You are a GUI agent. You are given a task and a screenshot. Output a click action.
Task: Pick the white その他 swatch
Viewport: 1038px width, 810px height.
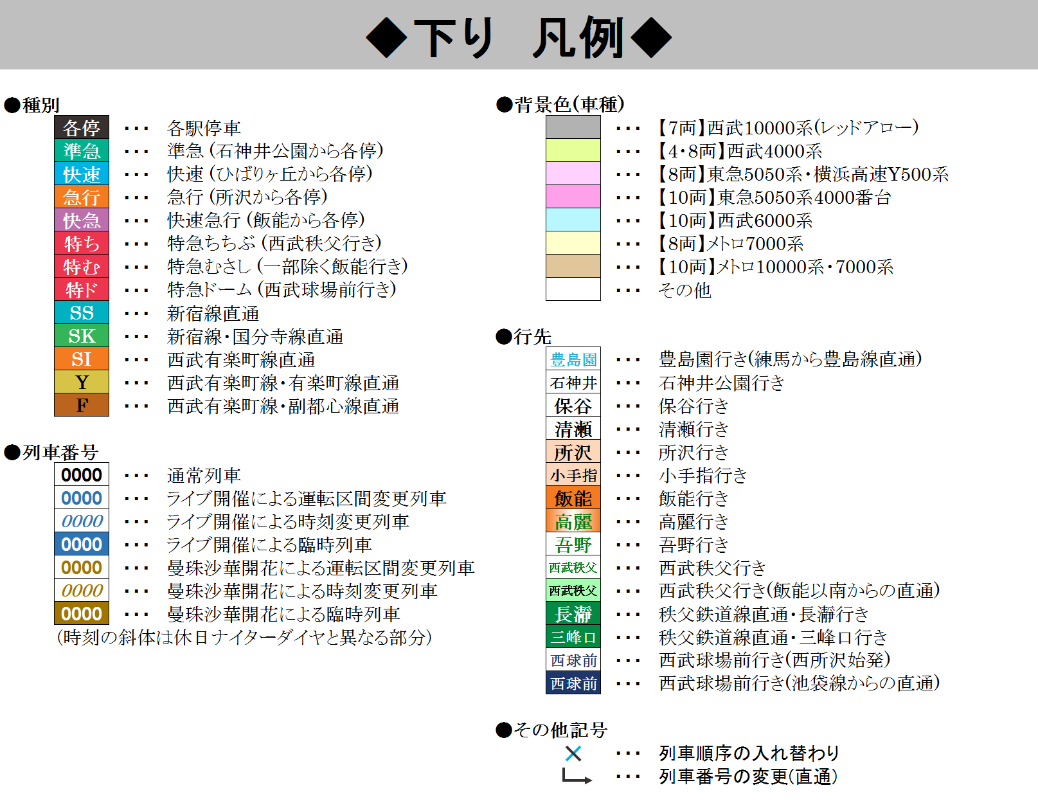pyautogui.click(x=573, y=289)
